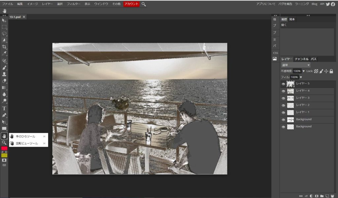The image size is (338, 198).
Task: Expand the opacity (不透明度) slider arrow
Action: click(x=303, y=71)
